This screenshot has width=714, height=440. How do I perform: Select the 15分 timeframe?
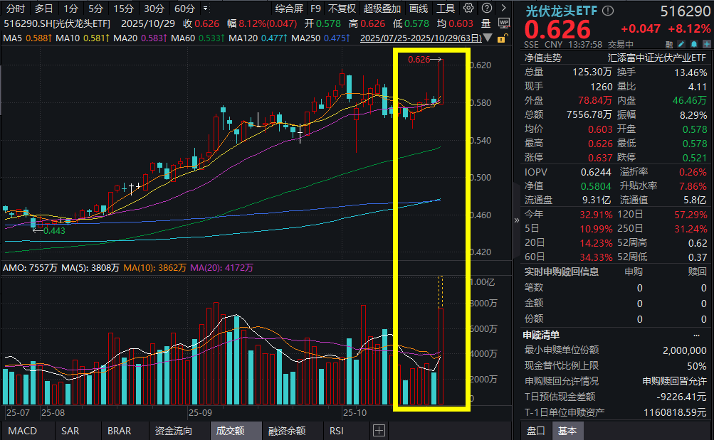(122, 8)
